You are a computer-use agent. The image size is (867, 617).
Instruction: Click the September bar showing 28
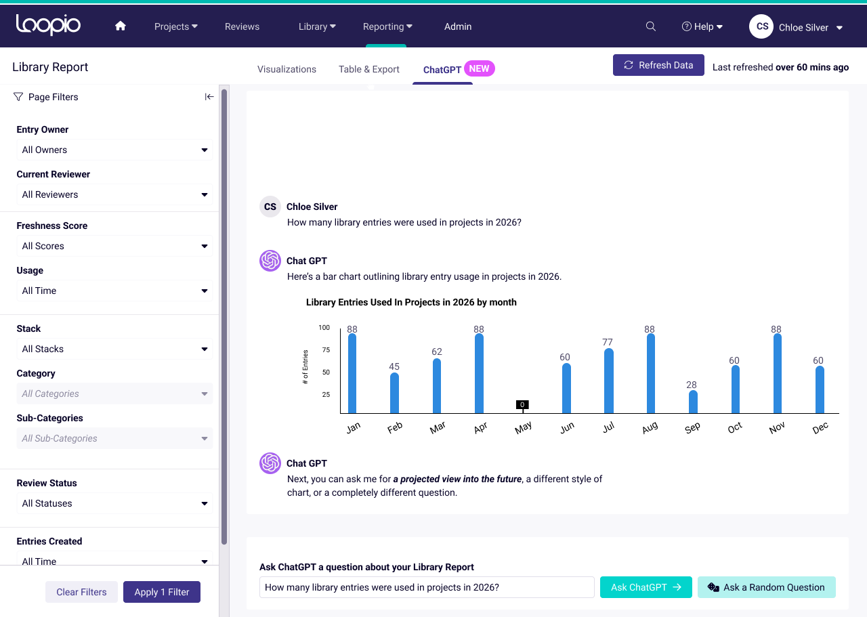tap(693, 402)
